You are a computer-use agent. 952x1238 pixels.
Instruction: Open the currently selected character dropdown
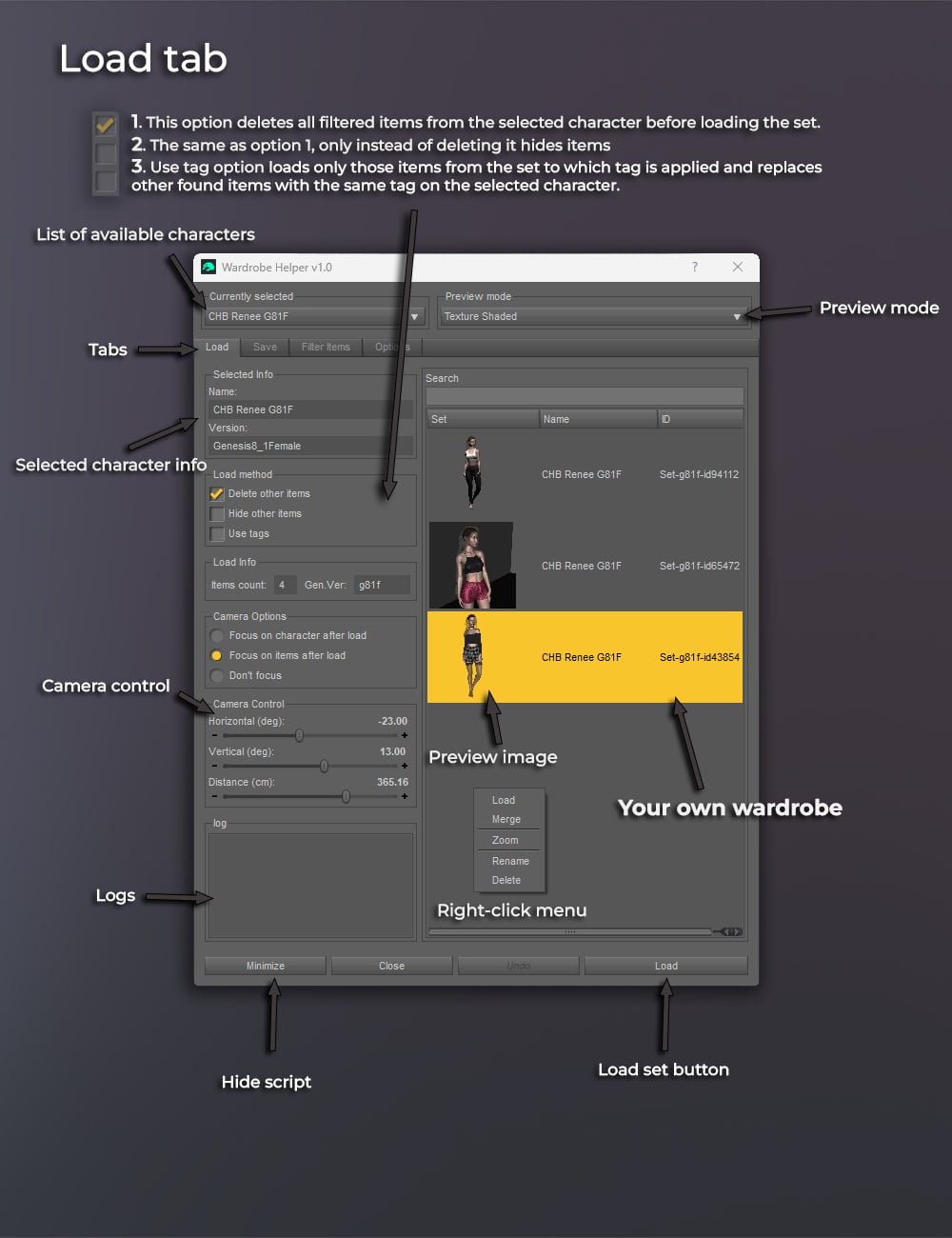[414, 316]
